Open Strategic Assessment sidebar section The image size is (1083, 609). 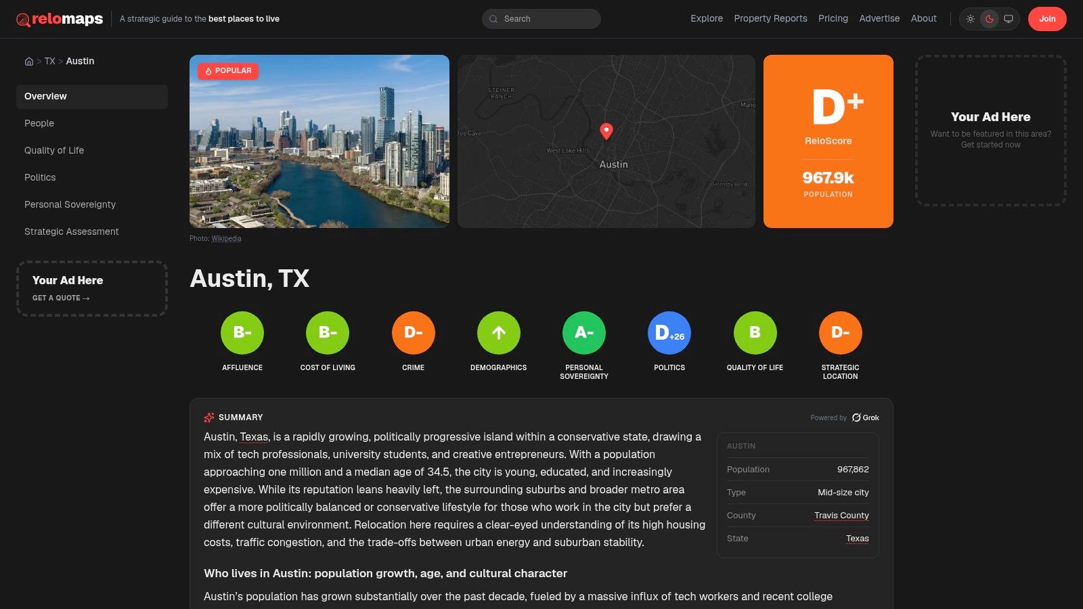(x=92, y=231)
